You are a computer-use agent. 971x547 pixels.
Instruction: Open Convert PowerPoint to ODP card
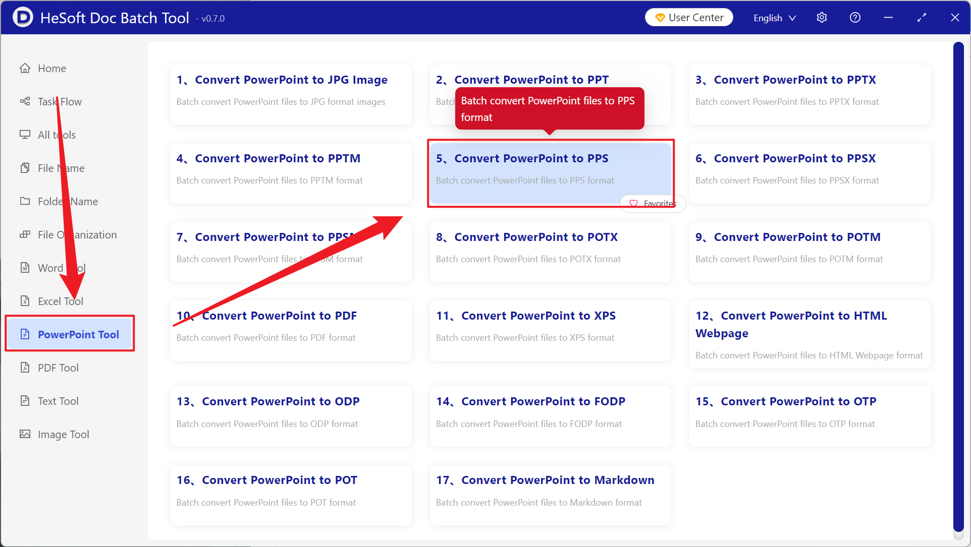pyautogui.click(x=291, y=416)
